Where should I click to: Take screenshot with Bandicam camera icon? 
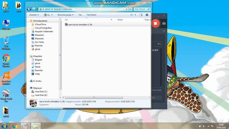point(164,23)
